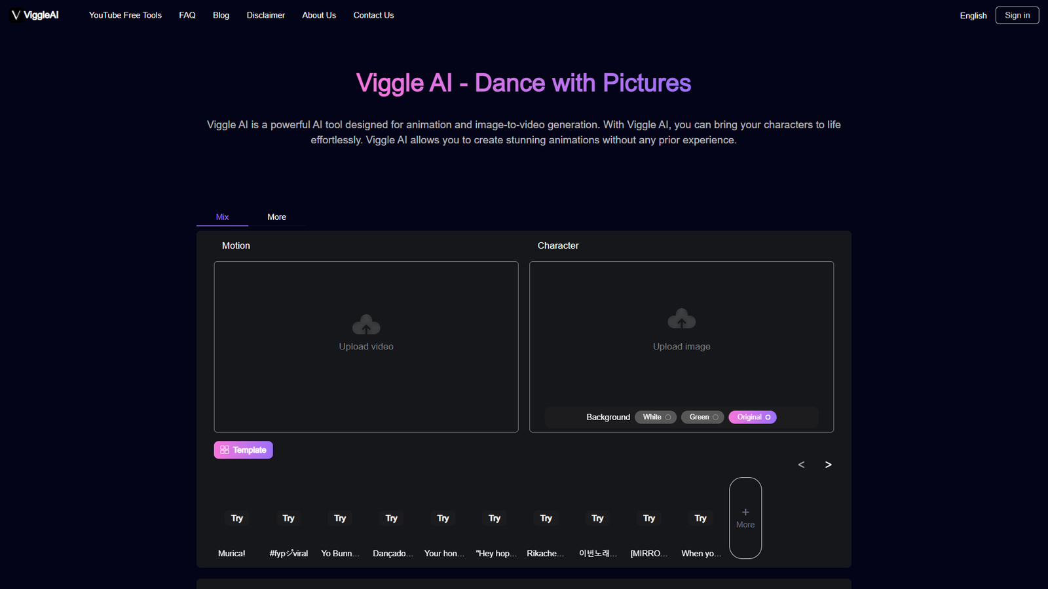1048x589 pixels.
Task: Try the "Hey hop... template
Action: [x=495, y=518]
